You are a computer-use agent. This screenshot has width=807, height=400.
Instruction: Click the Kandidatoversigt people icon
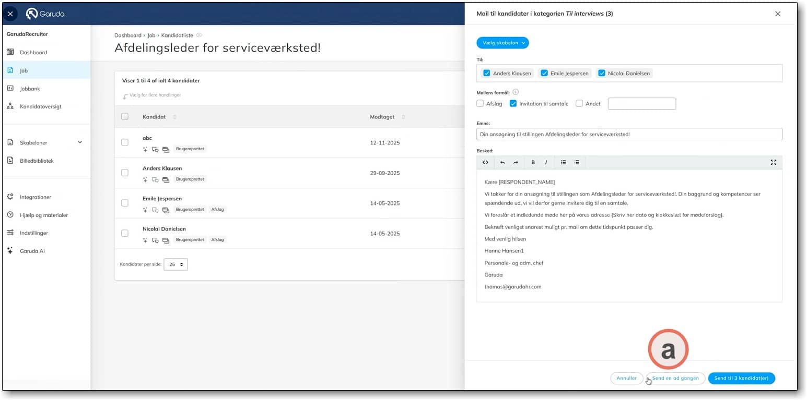tap(10, 106)
